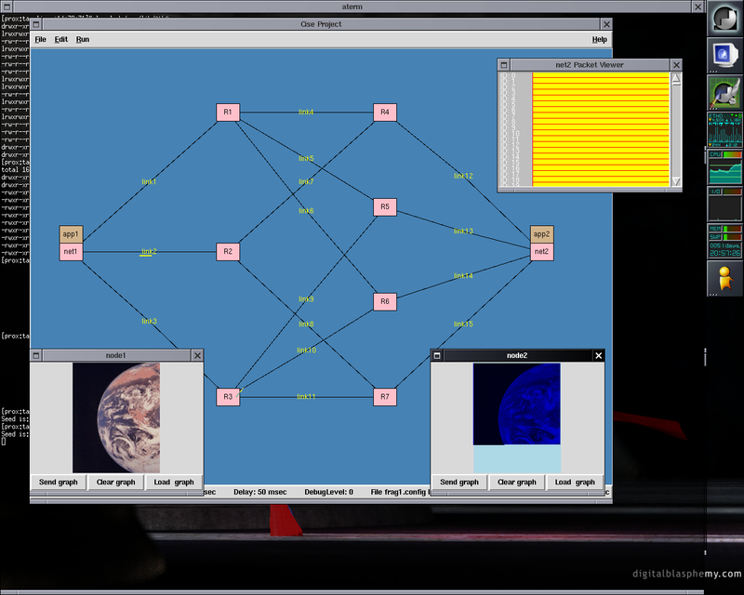The height and width of the screenshot is (595, 744).
Task: Click down arrow in net2 Packet Viewer scrollbar
Action: [x=676, y=181]
